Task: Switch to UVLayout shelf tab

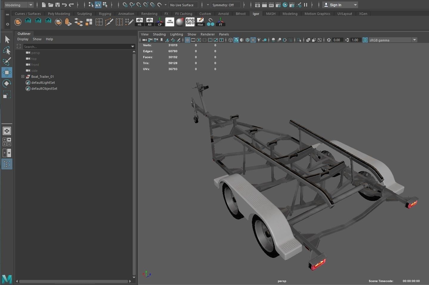Action: point(345,13)
